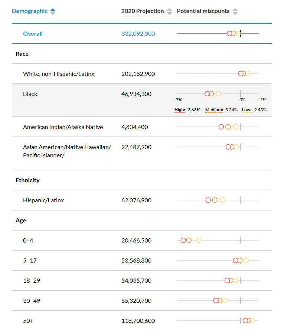Viewport: 291px width, 331px height.
Task: Select the White, non-Hispanic/Latinx row
Action: (x=141, y=74)
